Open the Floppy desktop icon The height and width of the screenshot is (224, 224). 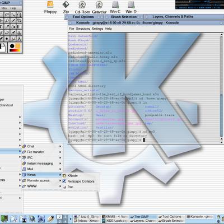tap(50, 7)
